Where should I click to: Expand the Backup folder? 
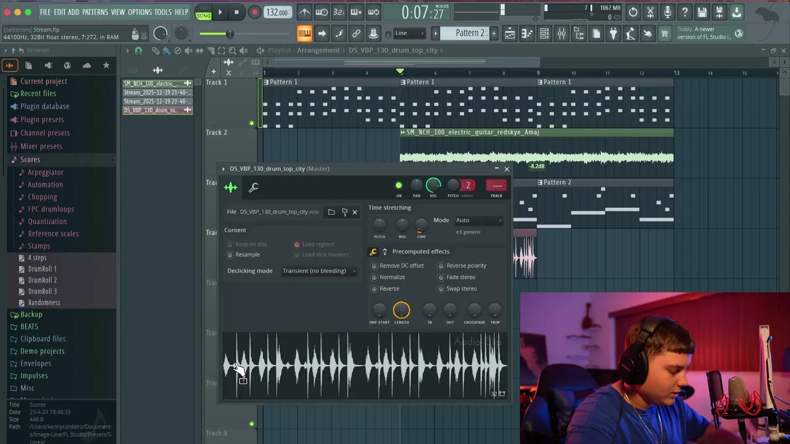(26, 314)
